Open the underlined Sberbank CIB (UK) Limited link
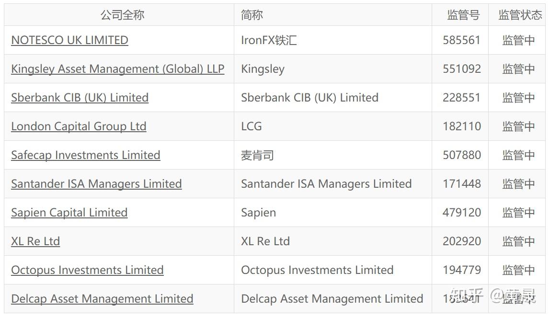The height and width of the screenshot is (318, 550). (x=80, y=98)
